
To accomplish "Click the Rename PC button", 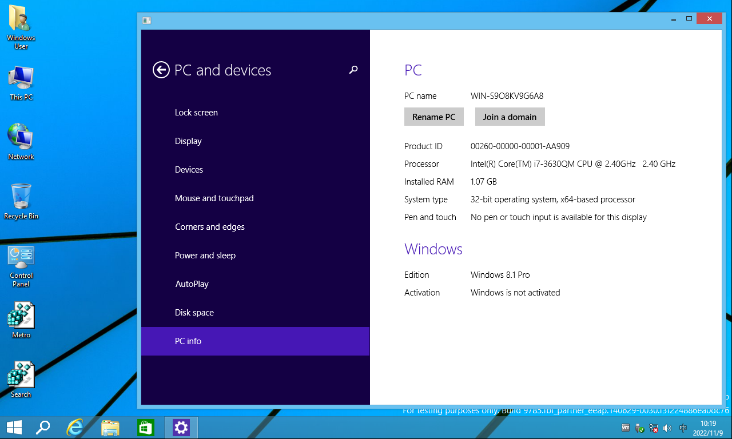I will (434, 117).
